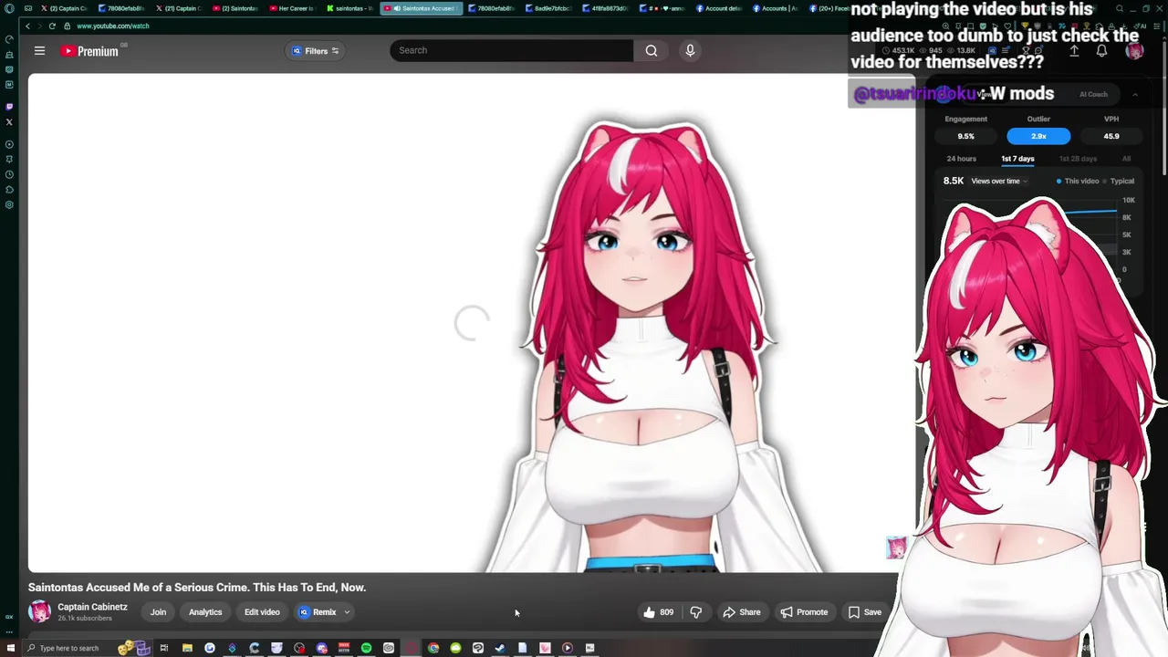The width and height of the screenshot is (1168, 657).
Task: Dislike the video with thumbs-down
Action: click(x=696, y=612)
